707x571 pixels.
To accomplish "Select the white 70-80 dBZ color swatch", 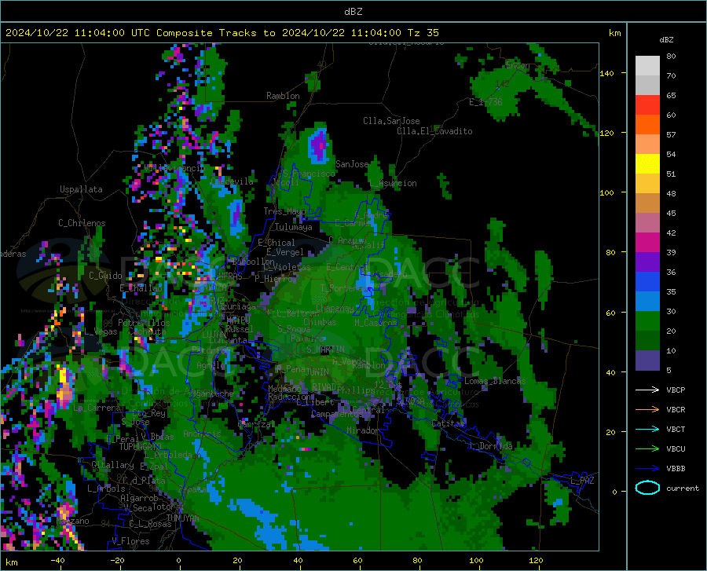I will pos(647,66).
